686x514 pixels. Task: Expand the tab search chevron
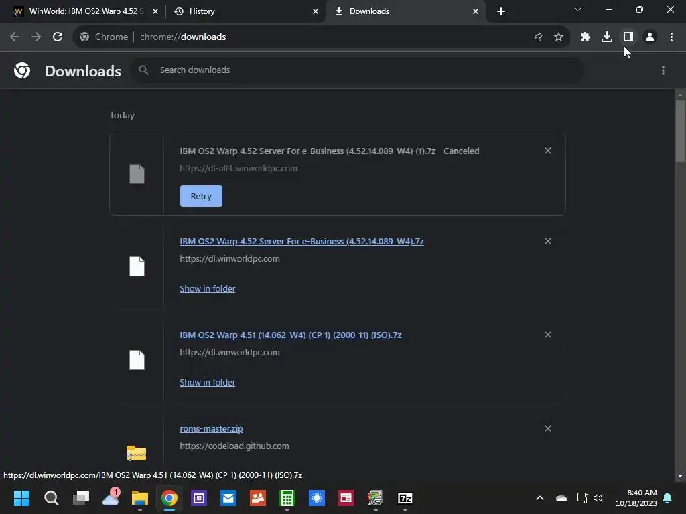coord(578,9)
